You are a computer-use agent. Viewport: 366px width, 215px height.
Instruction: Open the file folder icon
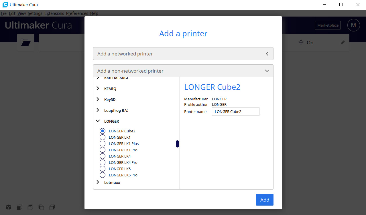pyautogui.click(x=26, y=42)
